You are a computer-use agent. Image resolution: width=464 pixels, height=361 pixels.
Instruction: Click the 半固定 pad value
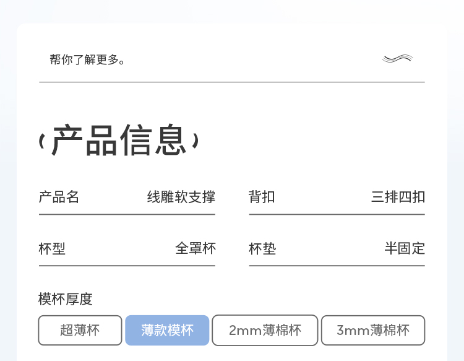(405, 248)
